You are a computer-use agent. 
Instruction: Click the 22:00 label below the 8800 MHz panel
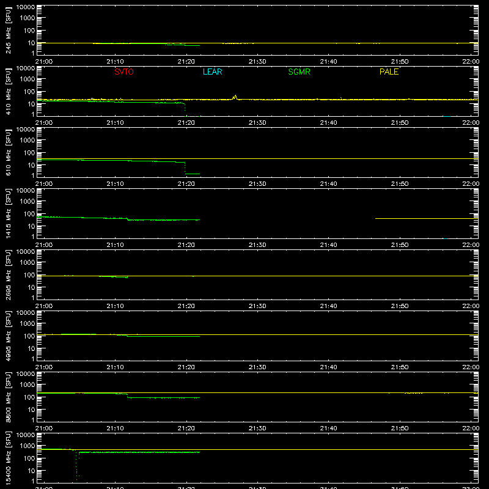tap(471, 428)
